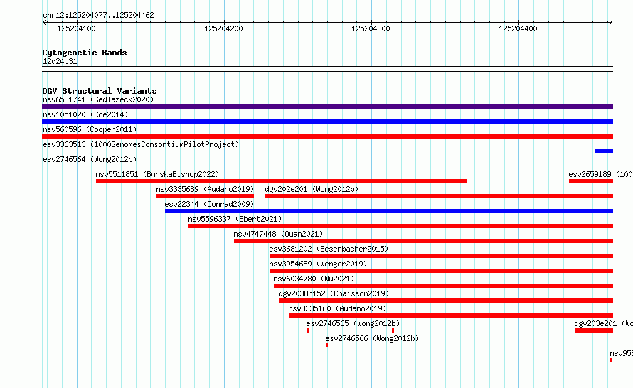The width and height of the screenshot is (633, 388).
Task: Open esv2746566 (Wong2012b) label
Action: pos(372,338)
